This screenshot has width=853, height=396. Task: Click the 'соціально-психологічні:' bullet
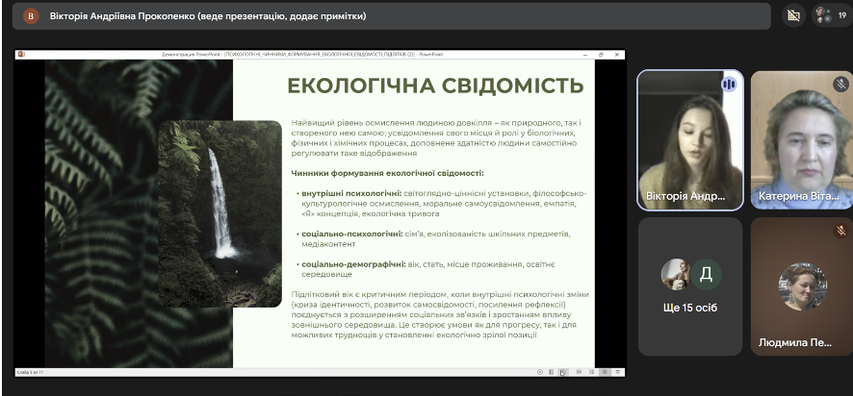(x=352, y=234)
